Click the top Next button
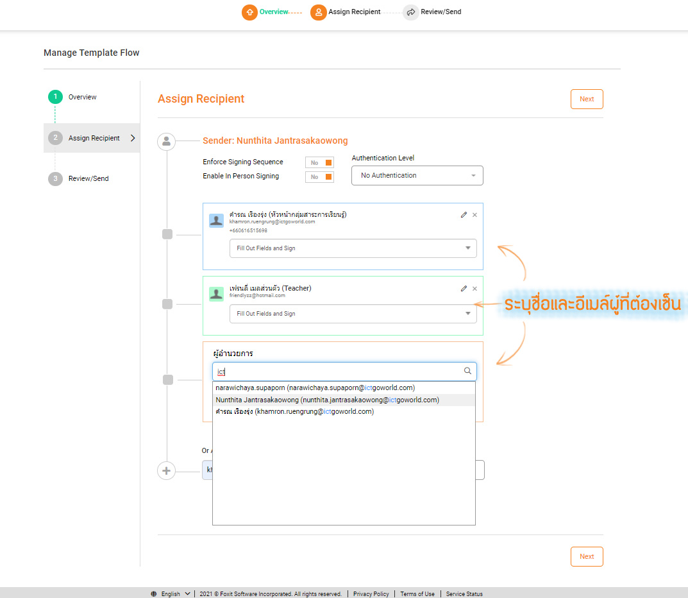 point(587,99)
